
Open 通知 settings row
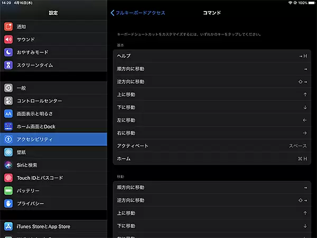coord(53,26)
